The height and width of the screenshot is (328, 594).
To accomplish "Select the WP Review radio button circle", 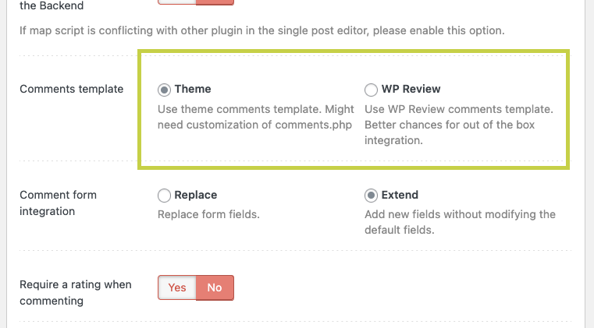I will (x=371, y=90).
